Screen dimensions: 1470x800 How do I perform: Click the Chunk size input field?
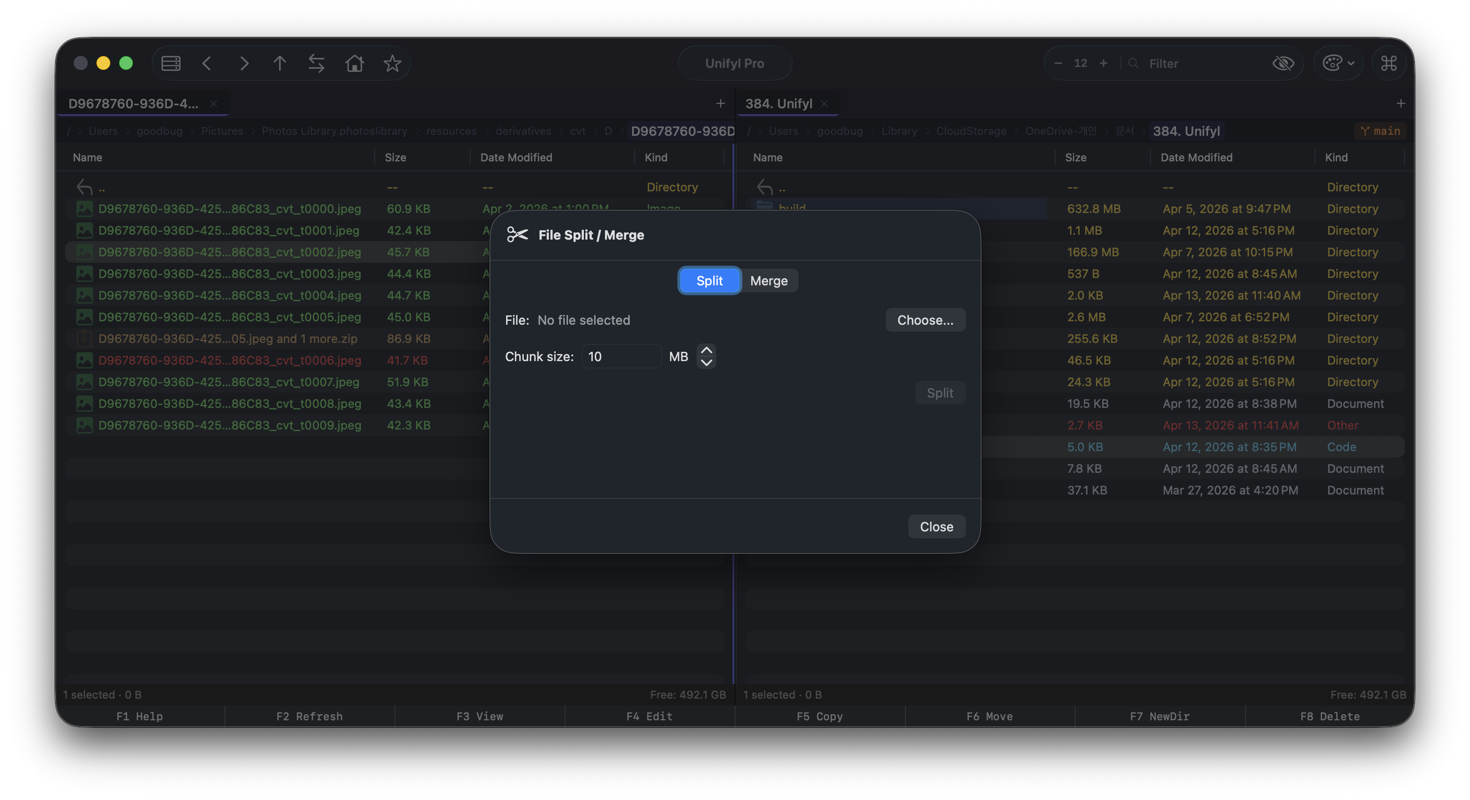[621, 356]
